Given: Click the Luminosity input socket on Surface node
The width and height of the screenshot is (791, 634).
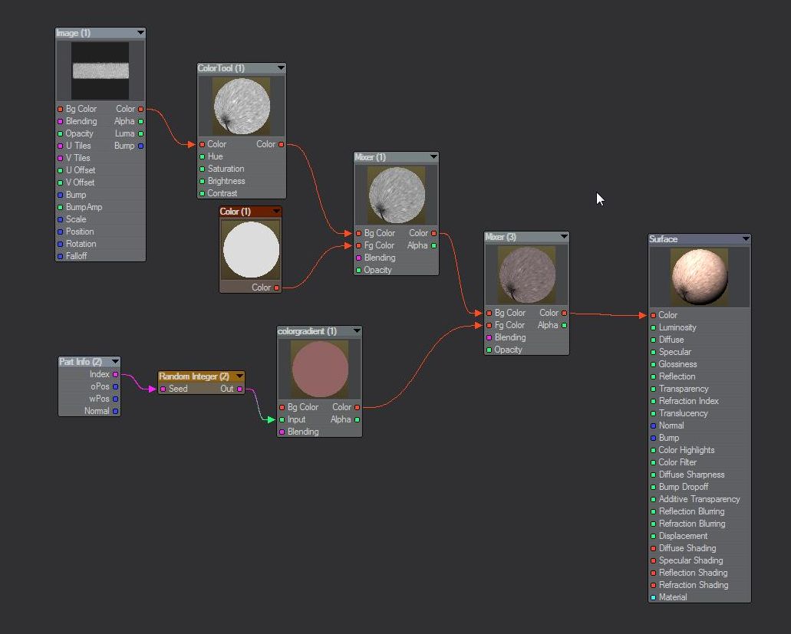Looking at the screenshot, I should pos(654,327).
